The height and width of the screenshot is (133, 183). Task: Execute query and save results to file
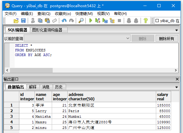[x=105, y=21]
